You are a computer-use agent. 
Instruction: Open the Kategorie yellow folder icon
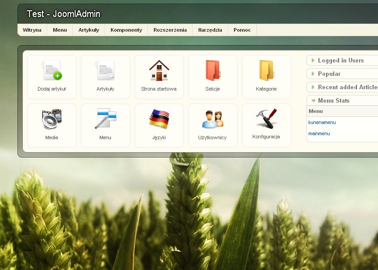[266, 71]
